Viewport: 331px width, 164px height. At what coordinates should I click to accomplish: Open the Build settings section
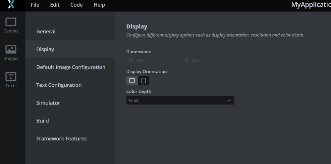click(70, 121)
